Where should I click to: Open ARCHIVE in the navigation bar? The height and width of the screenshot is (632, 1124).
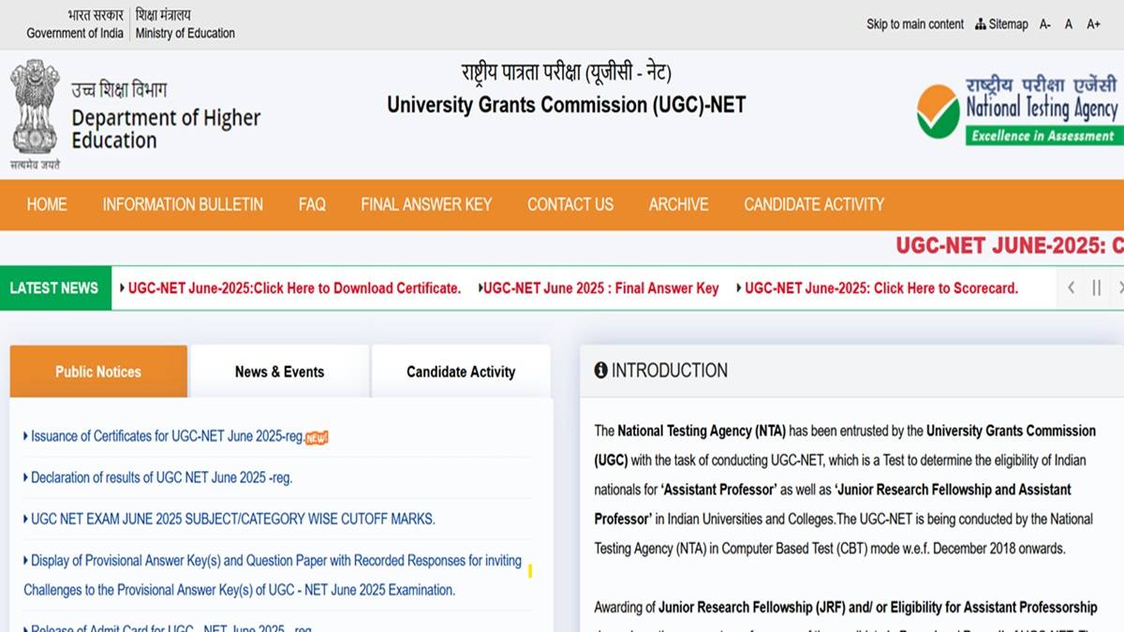tap(678, 204)
